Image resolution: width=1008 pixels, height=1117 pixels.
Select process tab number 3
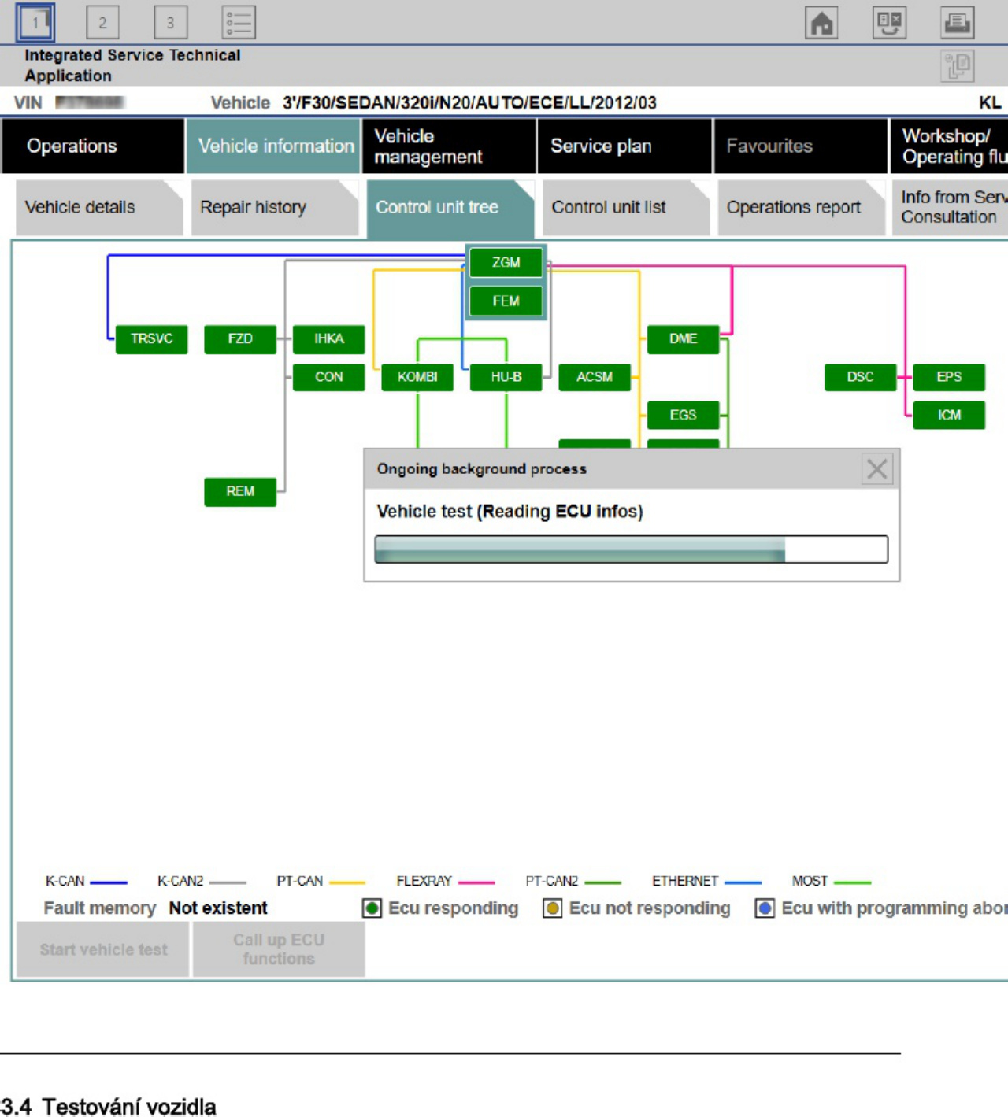click(170, 23)
